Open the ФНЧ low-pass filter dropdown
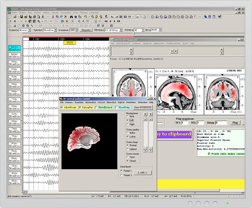Screen dimensions: 252x208 (143, 30)
